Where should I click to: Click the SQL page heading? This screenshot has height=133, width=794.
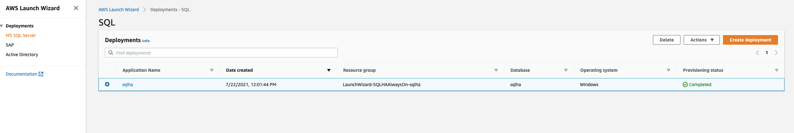[x=107, y=22]
